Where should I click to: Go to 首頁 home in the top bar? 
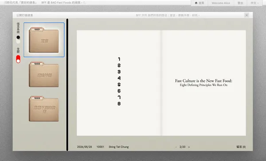[x=199, y=3]
